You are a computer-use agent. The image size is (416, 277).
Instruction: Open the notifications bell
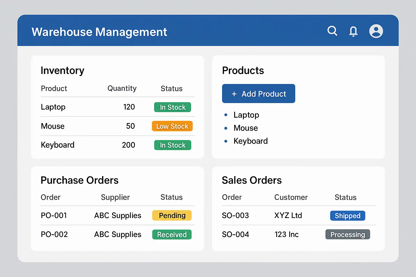click(353, 31)
